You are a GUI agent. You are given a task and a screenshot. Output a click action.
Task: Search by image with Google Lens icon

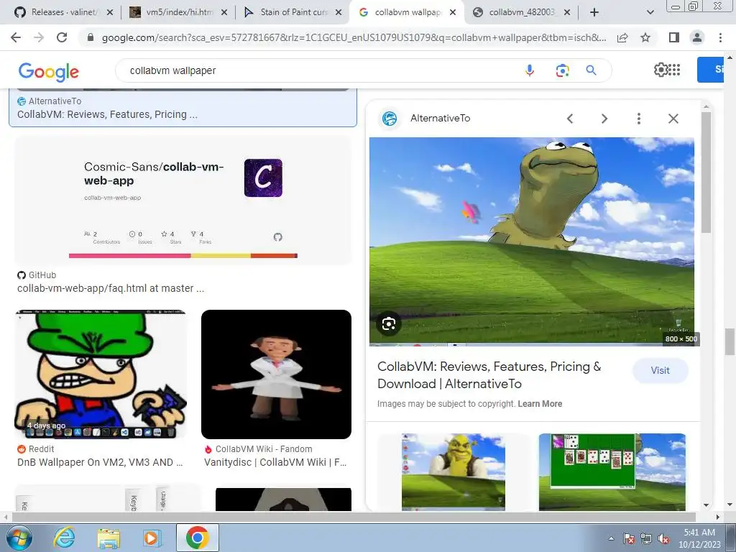pos(562,70)
